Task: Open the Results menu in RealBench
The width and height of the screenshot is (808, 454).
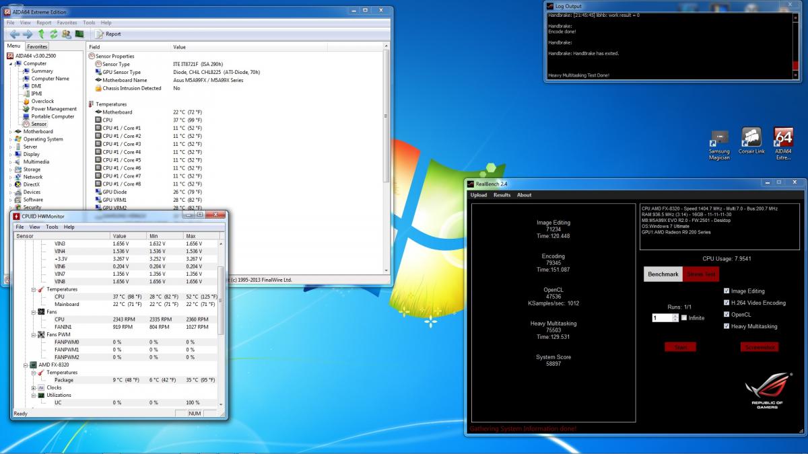Action: click(x=502, y=195)
